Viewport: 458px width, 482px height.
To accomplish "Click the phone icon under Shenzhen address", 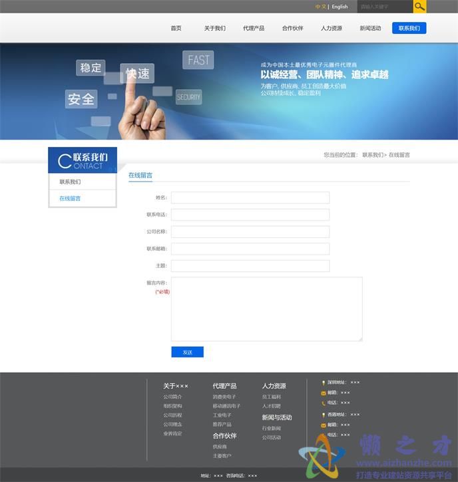I will click(323, 403).
